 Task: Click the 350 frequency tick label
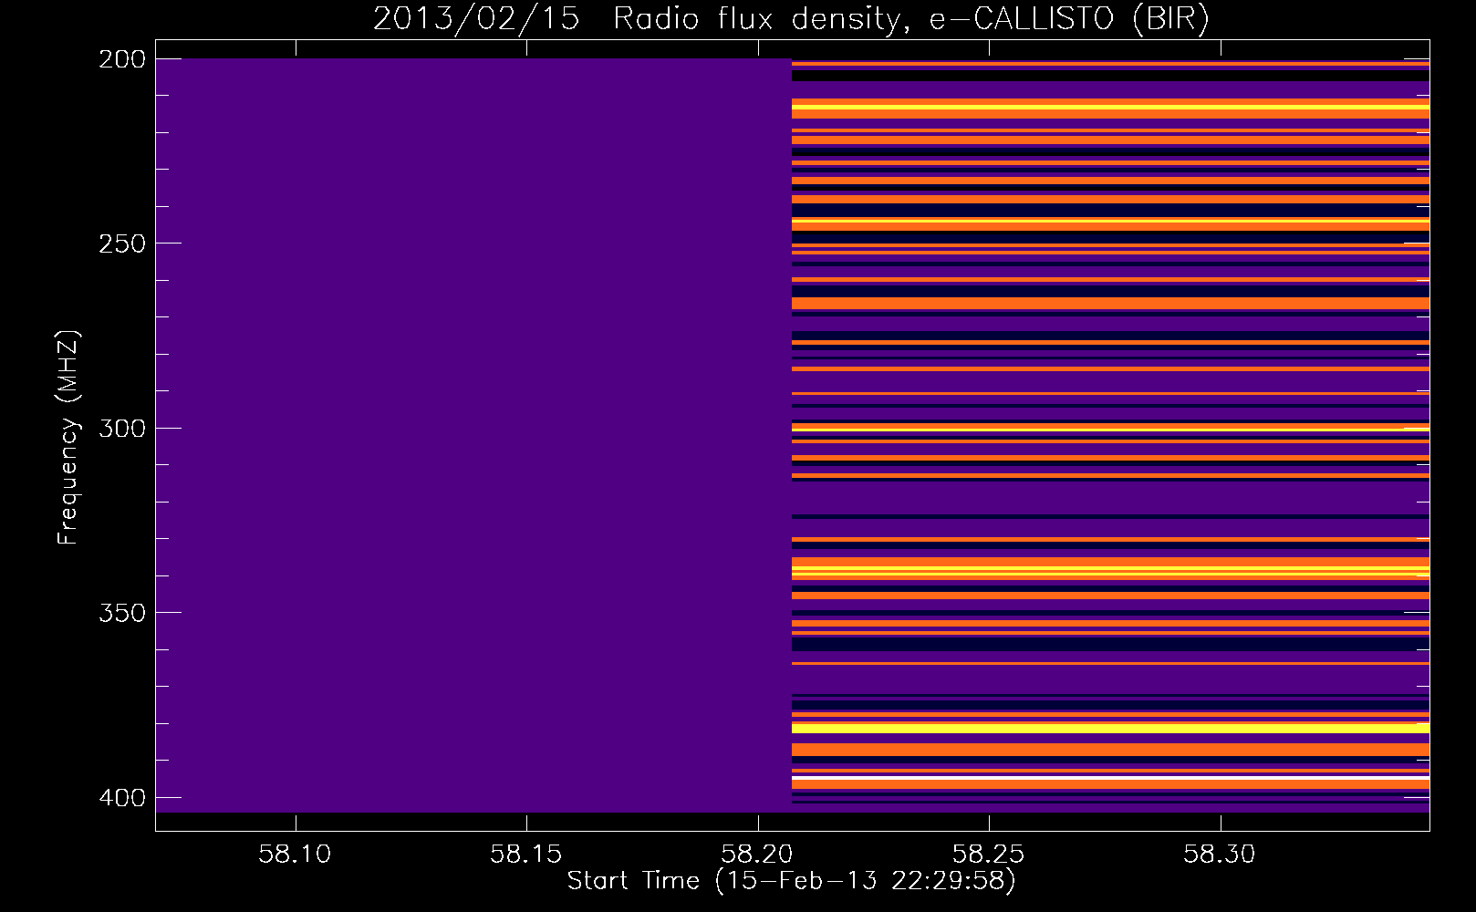click(x=122, y=613)
